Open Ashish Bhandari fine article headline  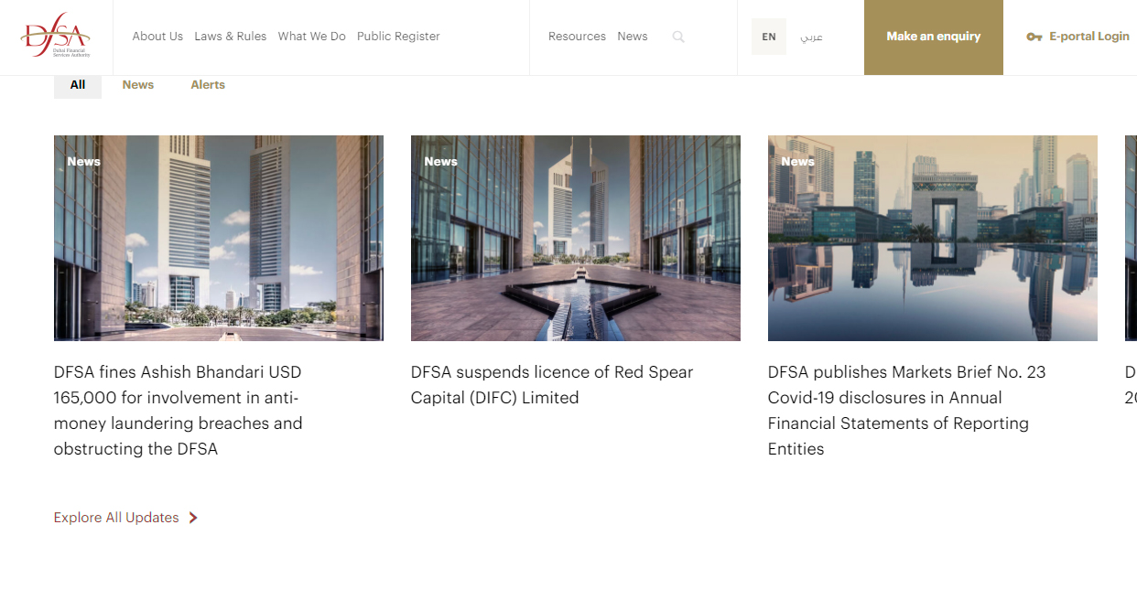tap(178, 411)
